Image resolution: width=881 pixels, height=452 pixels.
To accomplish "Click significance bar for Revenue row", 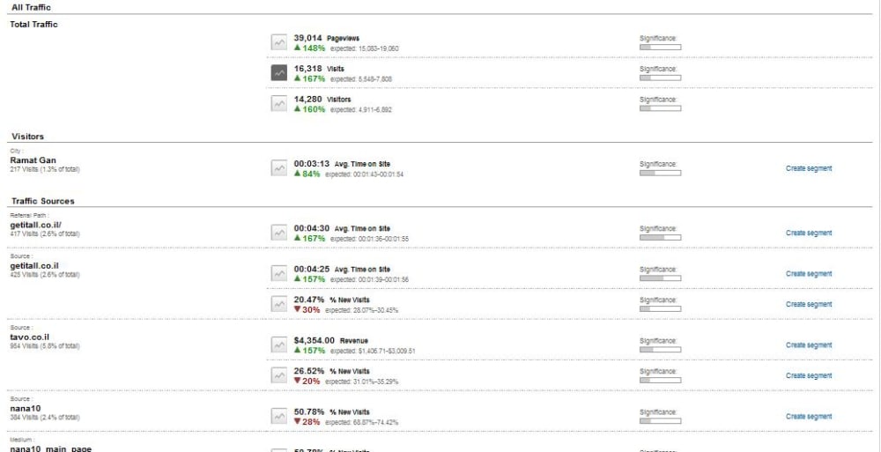I will coord(660,349).
